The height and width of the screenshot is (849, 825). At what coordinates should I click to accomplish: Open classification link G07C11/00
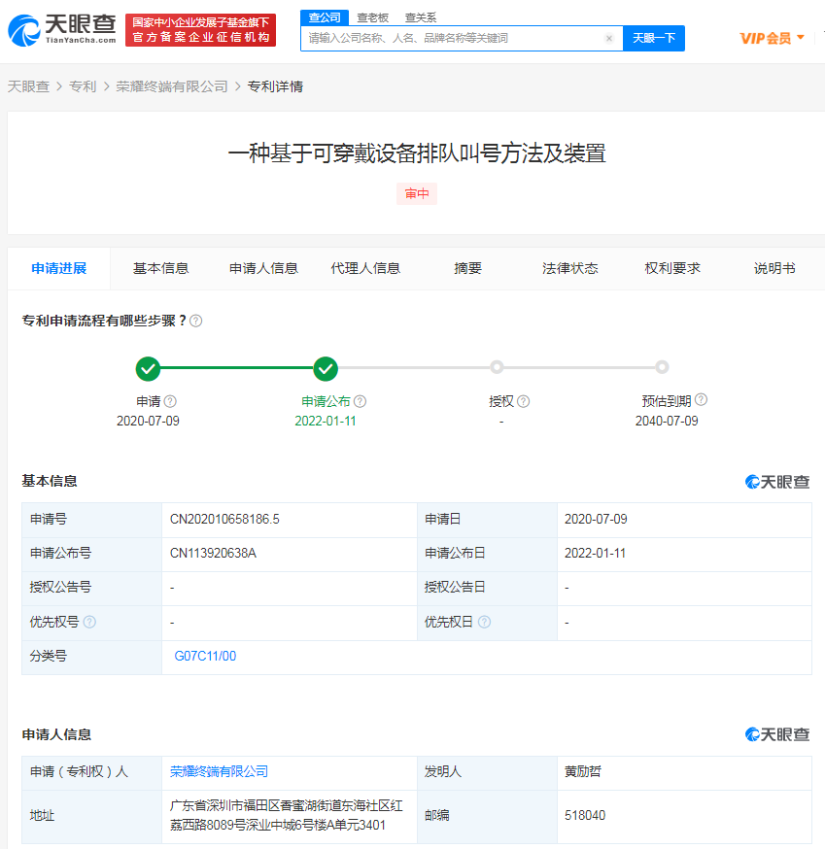(x=205, y=657)
